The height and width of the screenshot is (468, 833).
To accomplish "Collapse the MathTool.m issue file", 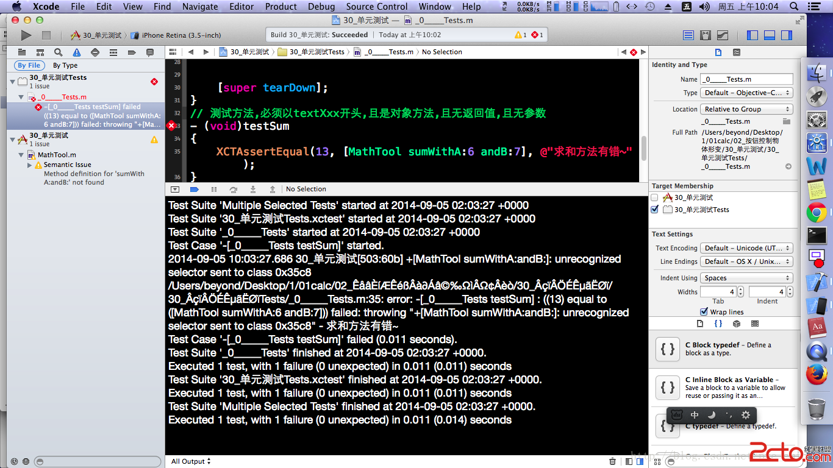I will (21, 155).
